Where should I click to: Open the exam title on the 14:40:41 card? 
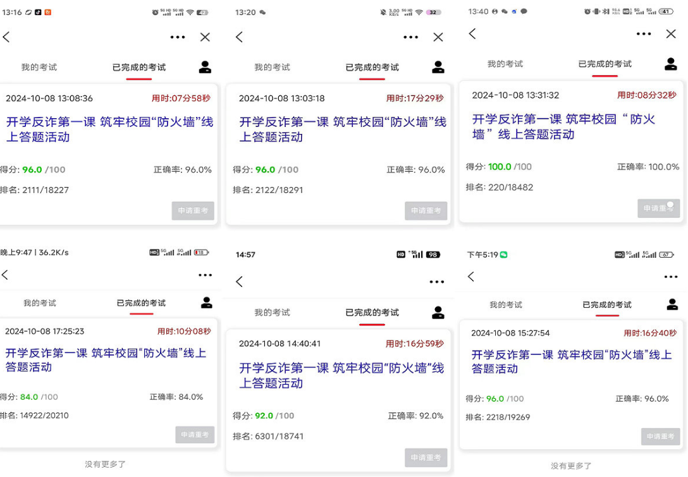click(341, 375)
